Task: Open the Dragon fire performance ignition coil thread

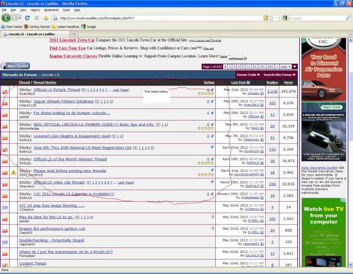Action: 52,229
